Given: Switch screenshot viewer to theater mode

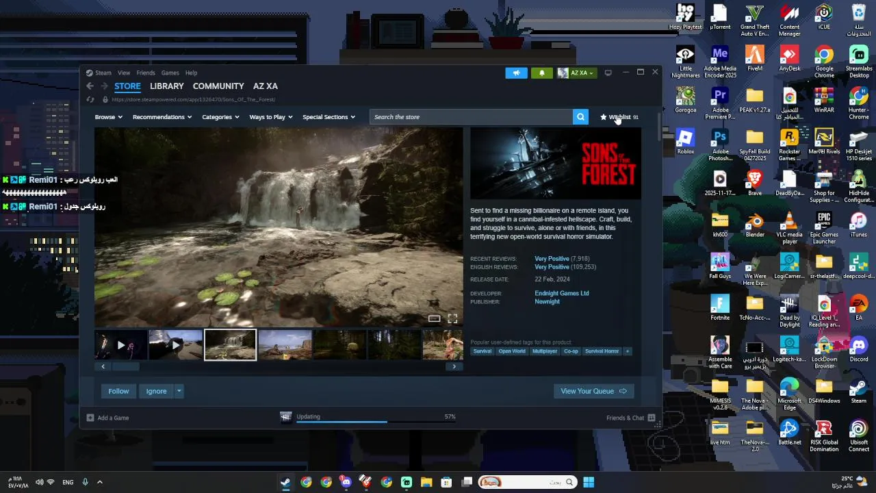Looking at the screenshot, I should pyautogui.click(x=434, y=319).
